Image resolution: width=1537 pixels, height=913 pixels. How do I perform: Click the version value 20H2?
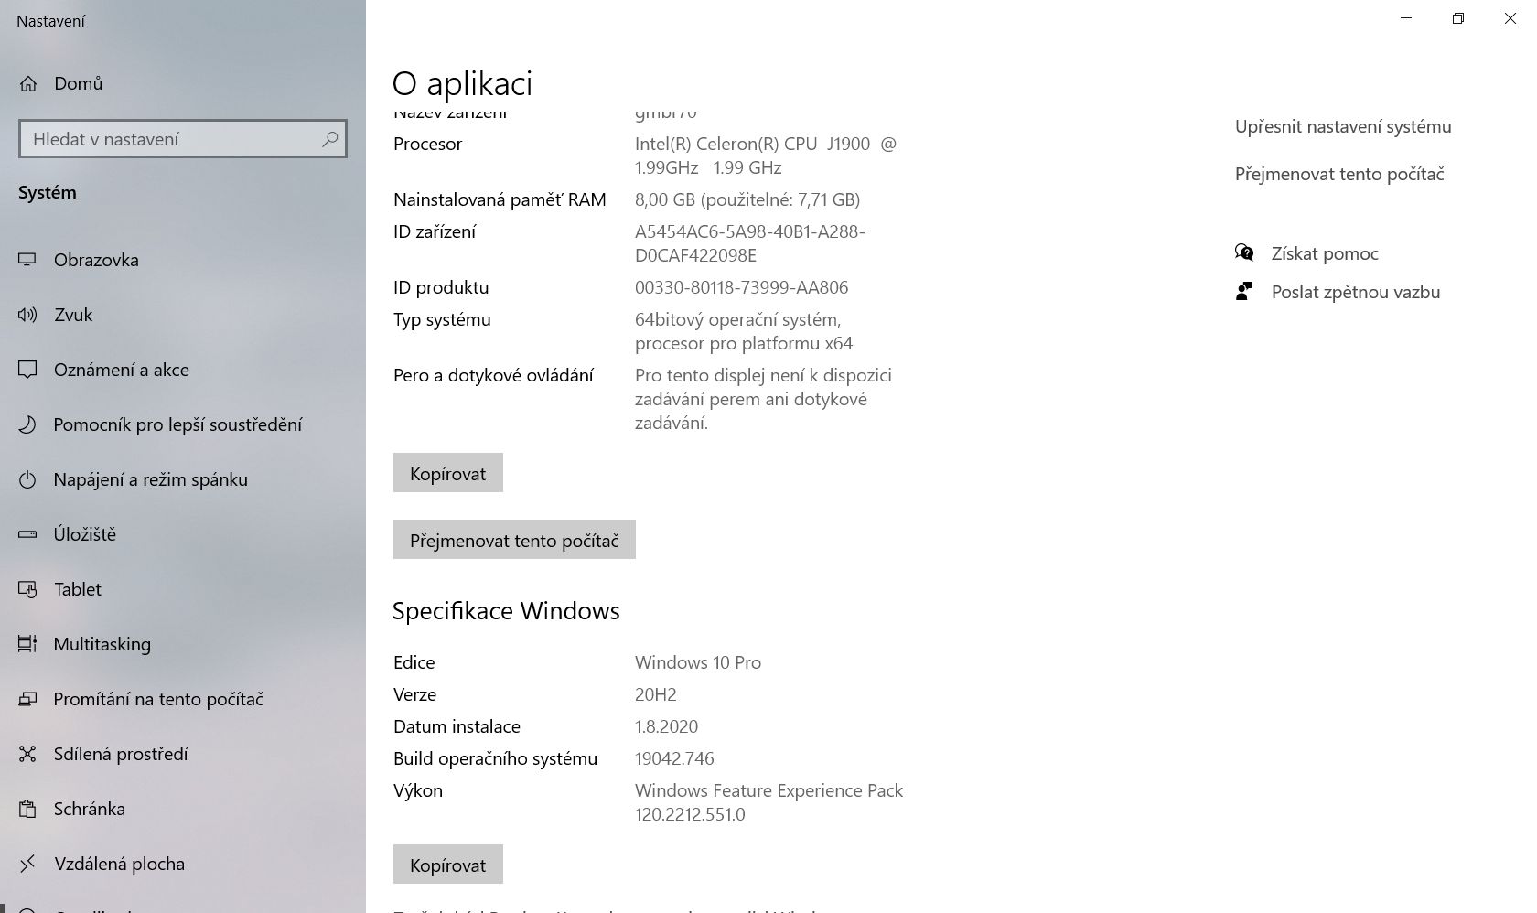[x=656, y=694]
